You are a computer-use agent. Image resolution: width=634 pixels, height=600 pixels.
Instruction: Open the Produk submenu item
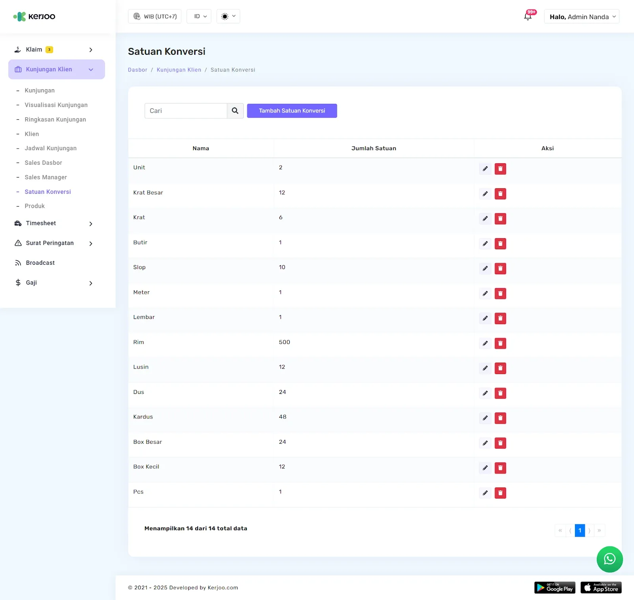(35, 206)
